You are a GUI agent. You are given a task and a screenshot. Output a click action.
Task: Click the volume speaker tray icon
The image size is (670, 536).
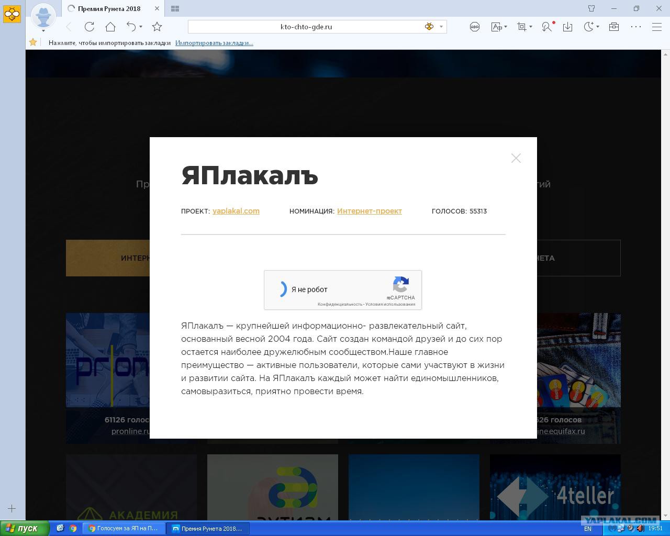pos(640,529)
